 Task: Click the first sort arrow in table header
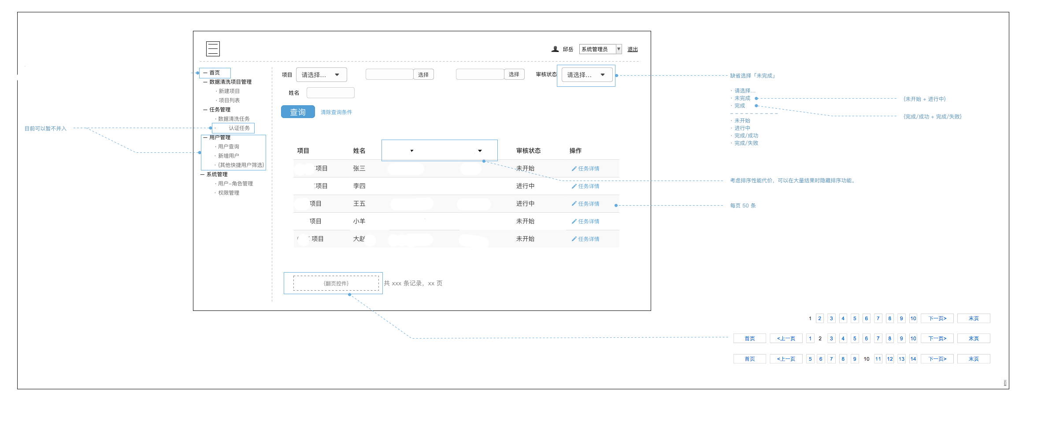412,151
